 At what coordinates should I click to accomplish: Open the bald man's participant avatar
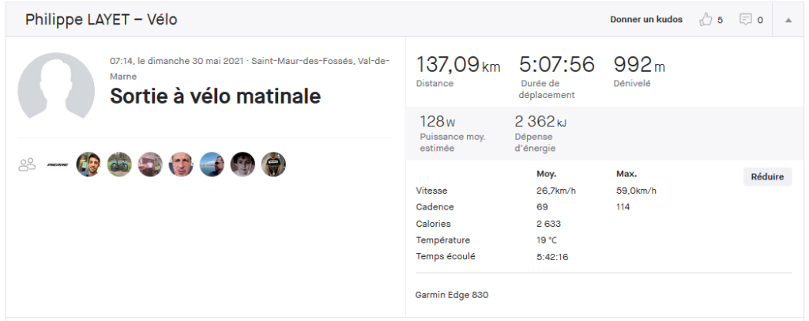[x=181, y=164]
